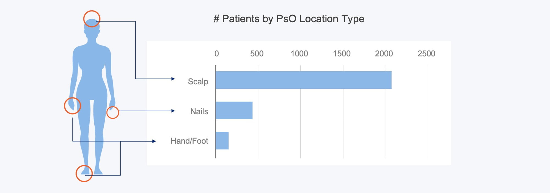Image resolution: width=550 pixels, height=193 pixels.
Task: Select the Hand/Foot bar in chart
Action: pyautogui.click(x=222, y=141)
